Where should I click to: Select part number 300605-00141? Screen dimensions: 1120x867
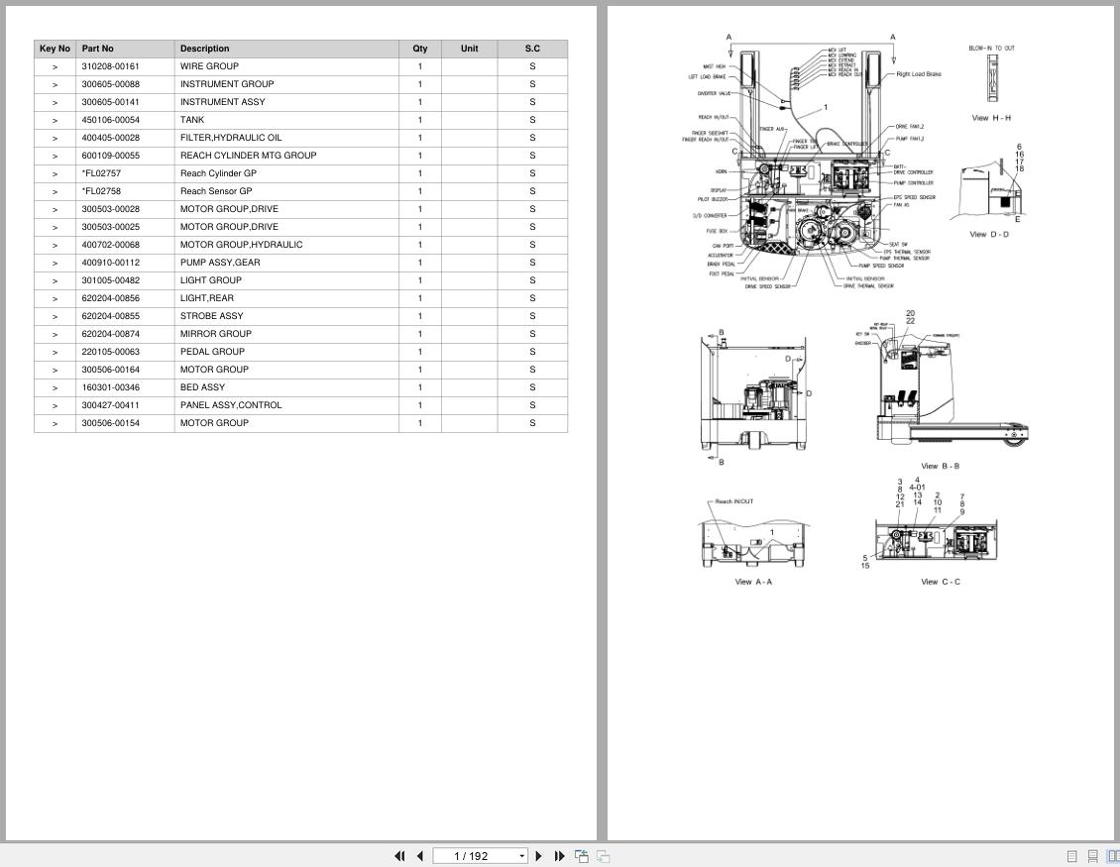(x=111, y=102)
